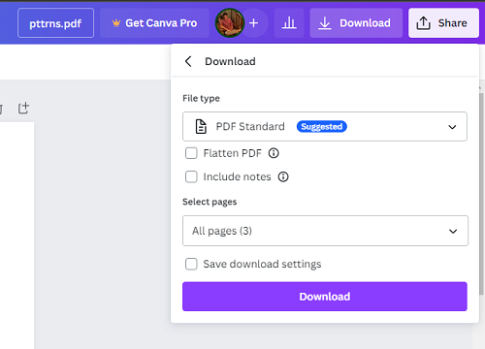Image resolution: width=485 pixels, height=349 pixels.
Task: Click the File type label
Action: click(x=201, y=98)
